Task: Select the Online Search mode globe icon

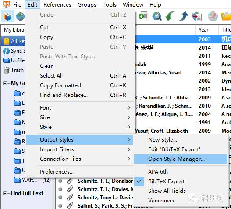Action: (20, 17)
